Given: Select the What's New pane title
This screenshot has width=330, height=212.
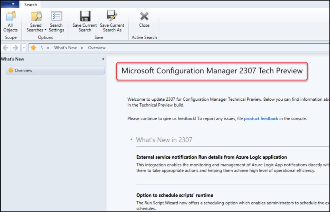Looking at the screenshot, I should (x=13, y=59).
